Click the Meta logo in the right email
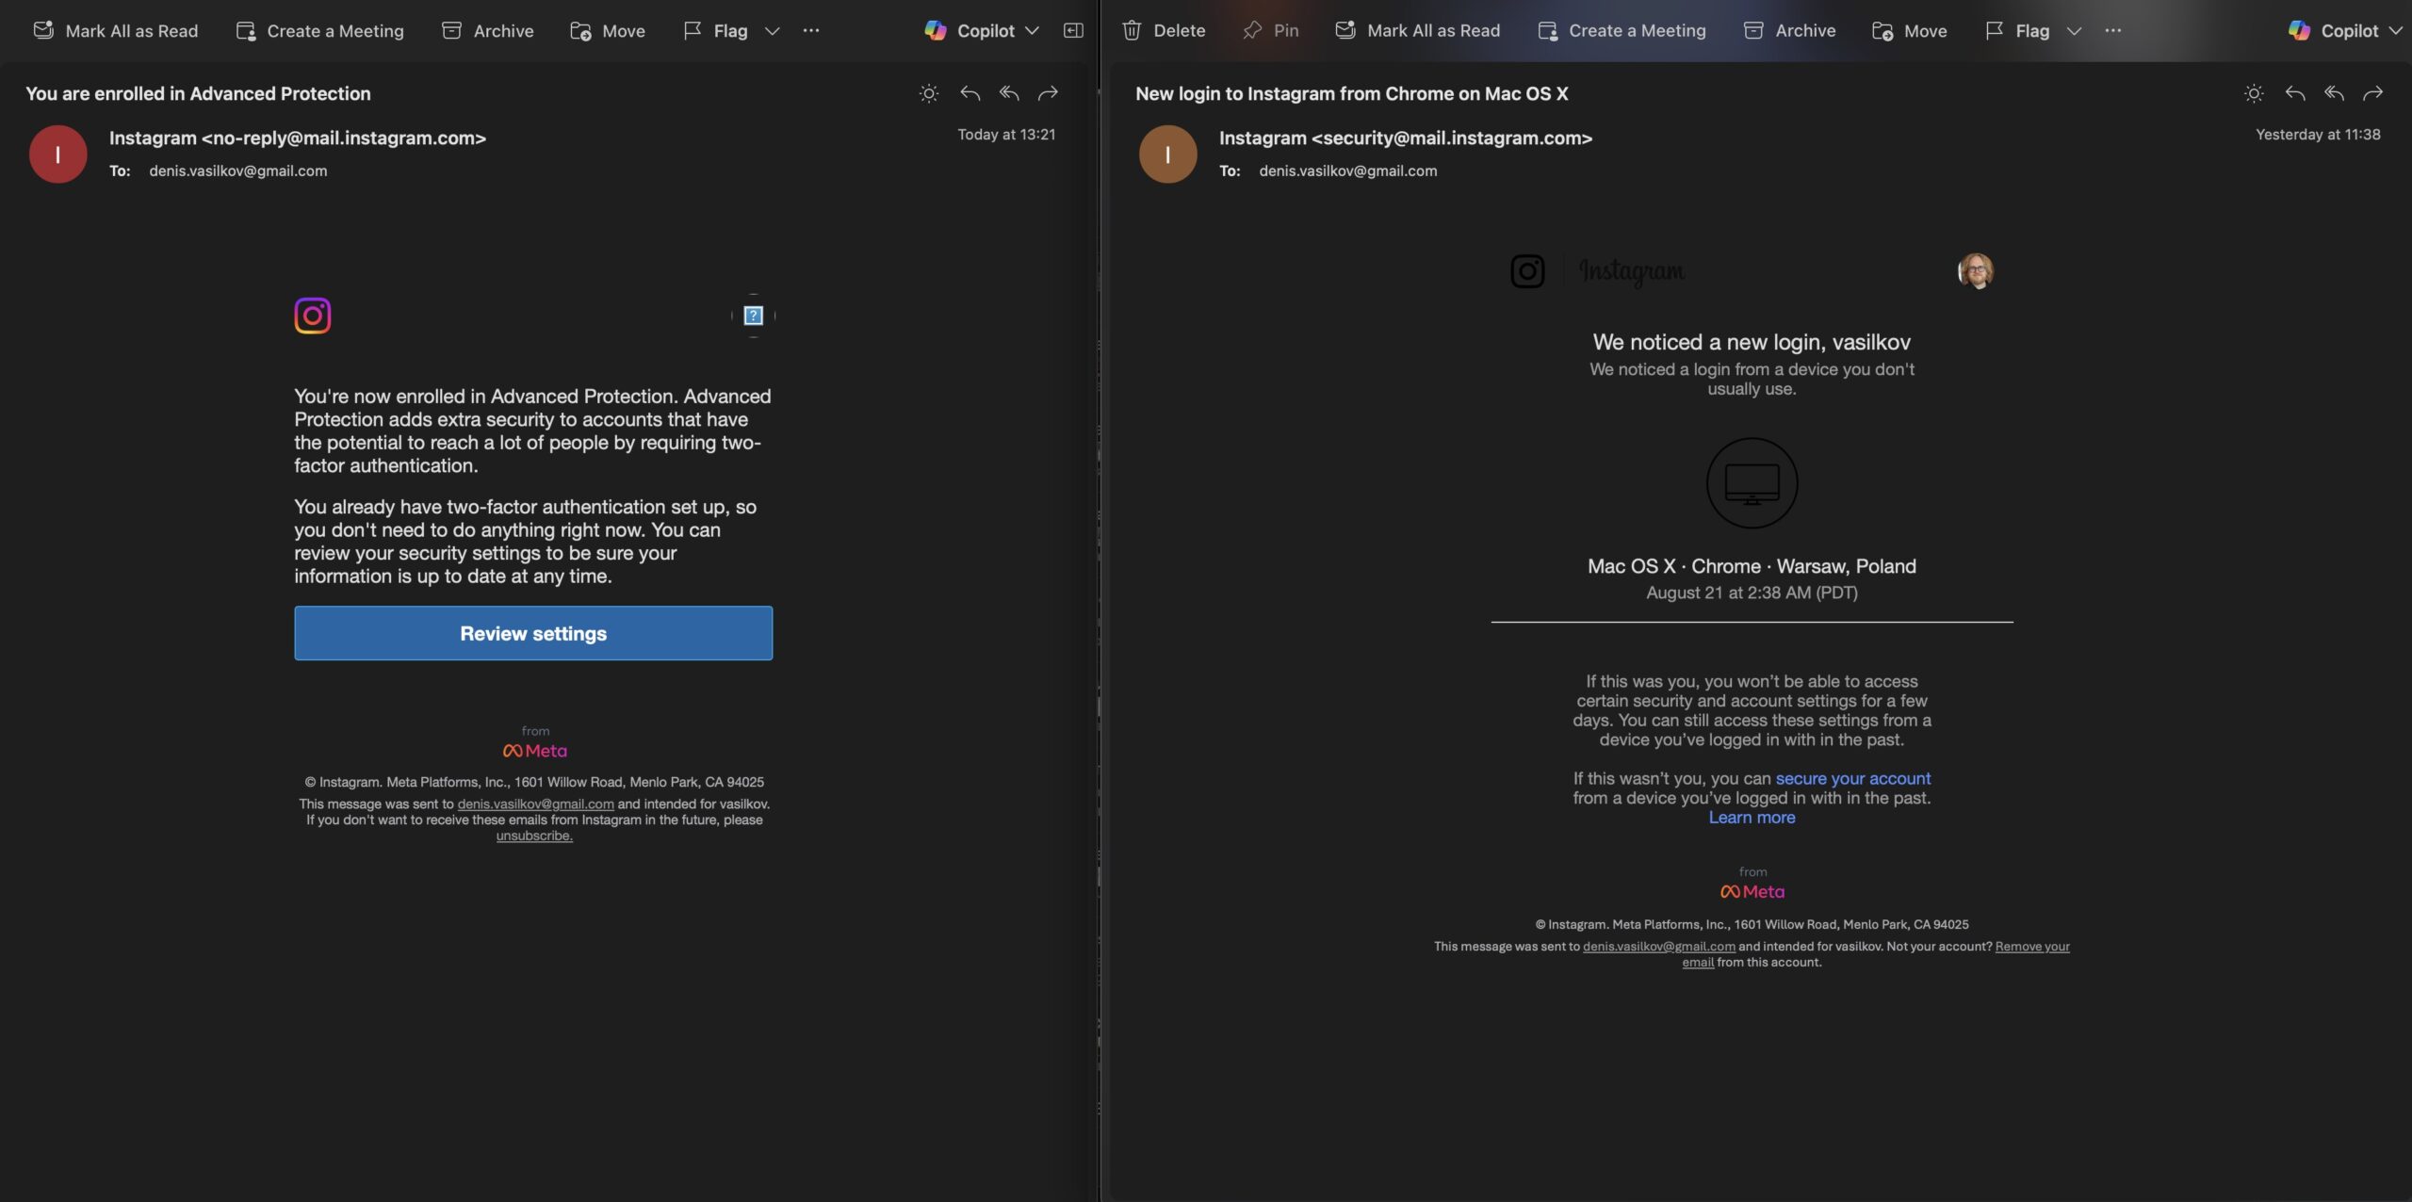 click(1752, 892)
